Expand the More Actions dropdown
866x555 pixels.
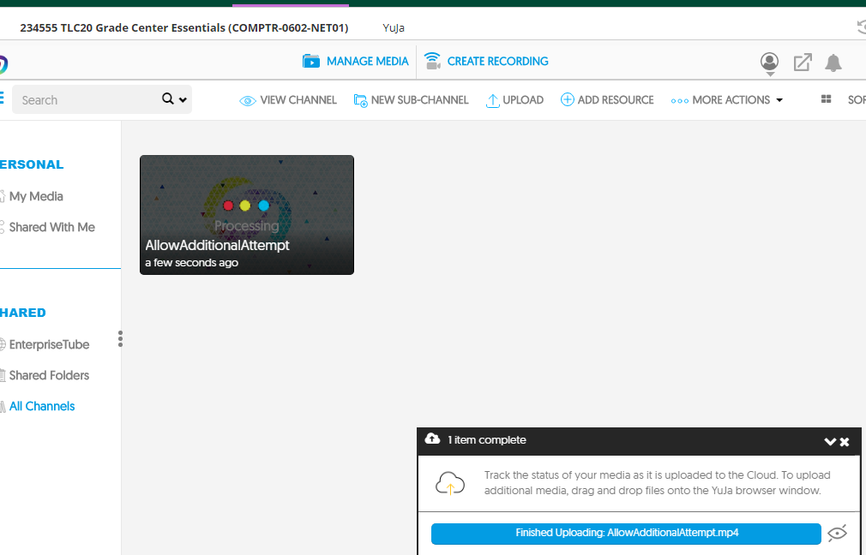(x=727, y=100)
